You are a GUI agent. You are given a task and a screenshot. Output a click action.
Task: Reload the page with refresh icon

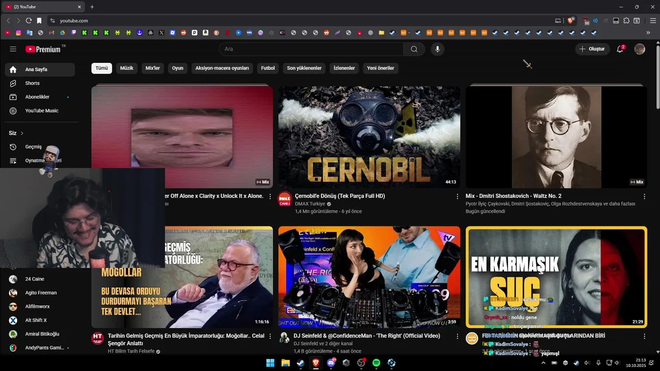coord(28,21)
